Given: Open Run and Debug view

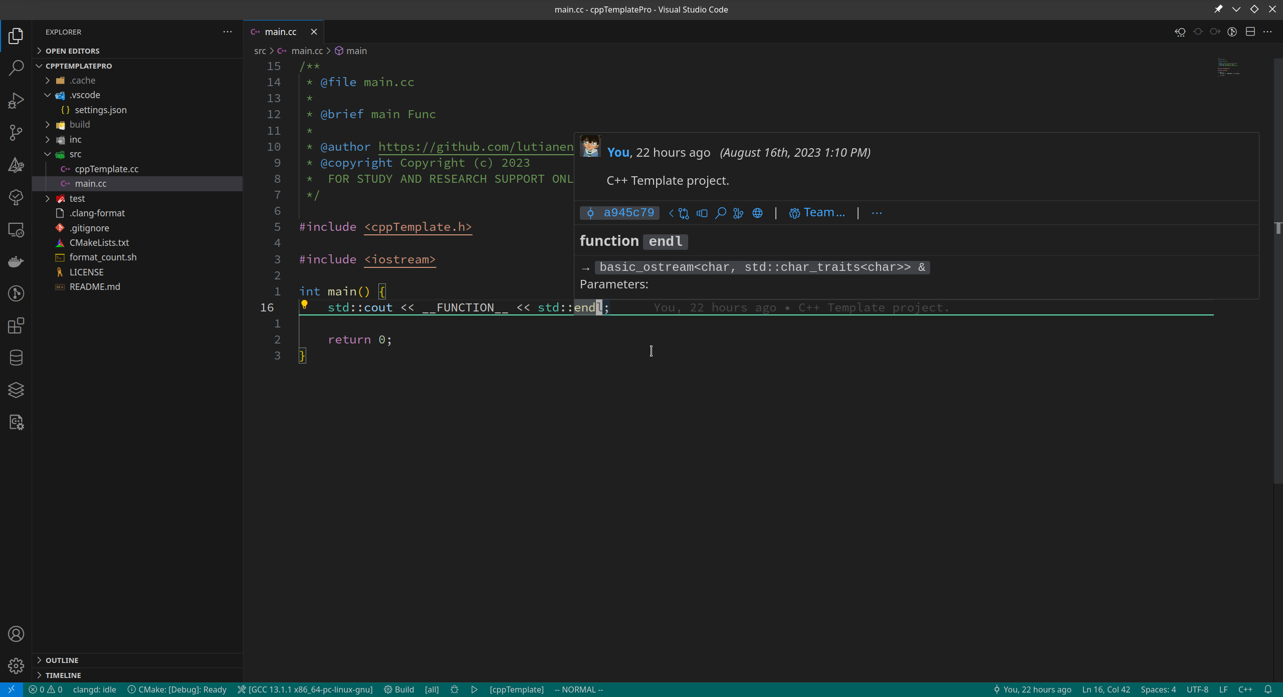Looking at the screenshot, I should tap(16, 101).
